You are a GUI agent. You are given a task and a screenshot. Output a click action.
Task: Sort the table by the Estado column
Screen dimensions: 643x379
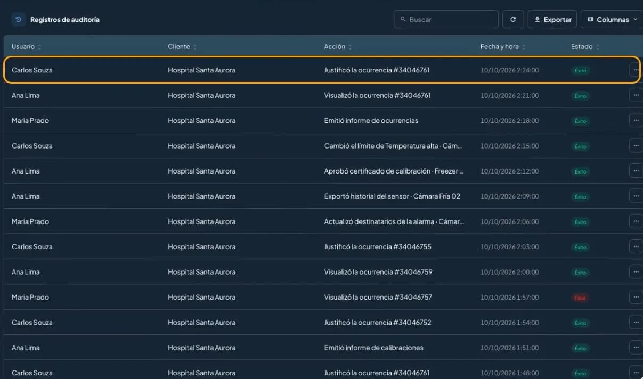[585, 47]
